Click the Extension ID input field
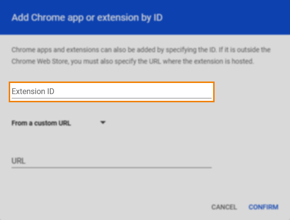290x220 pixels. [111, 92]
